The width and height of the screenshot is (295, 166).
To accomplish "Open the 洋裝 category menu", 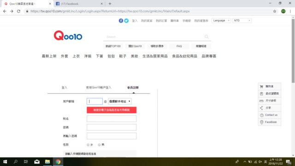I will coord(88,56).
